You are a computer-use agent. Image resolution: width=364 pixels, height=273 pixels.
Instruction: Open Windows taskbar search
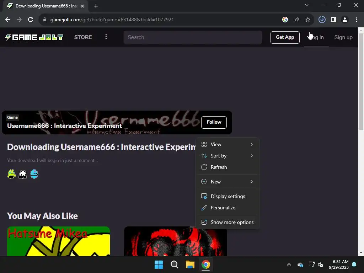point(174,264)
